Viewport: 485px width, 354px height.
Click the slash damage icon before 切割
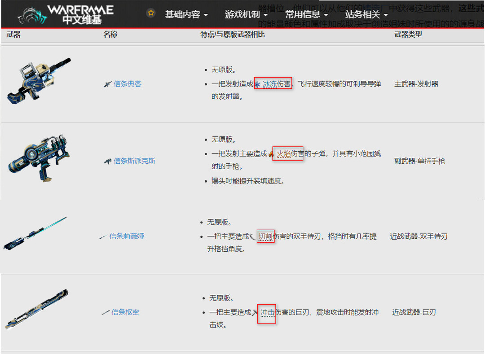click(253, 236)
